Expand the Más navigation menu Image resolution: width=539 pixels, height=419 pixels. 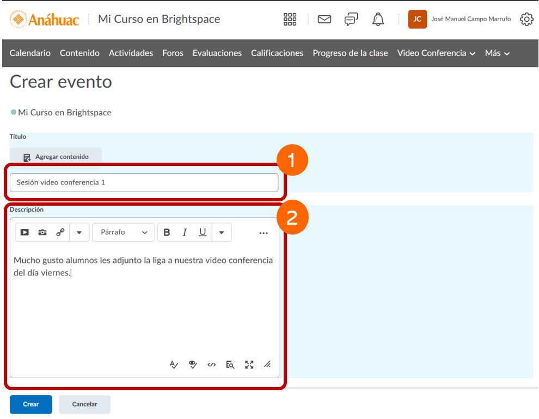pos(497,53)
